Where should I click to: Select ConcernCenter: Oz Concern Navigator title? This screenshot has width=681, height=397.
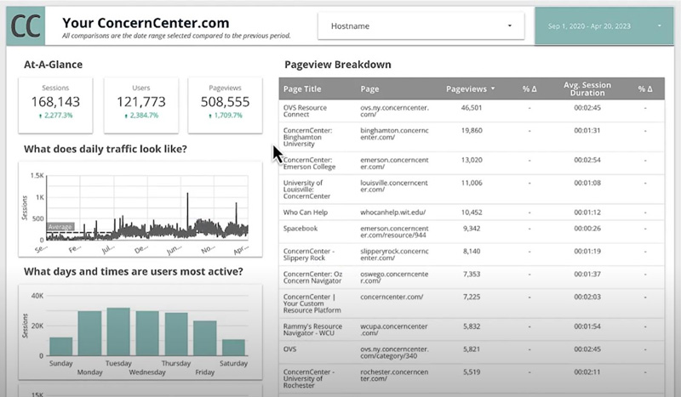point(312,278)
